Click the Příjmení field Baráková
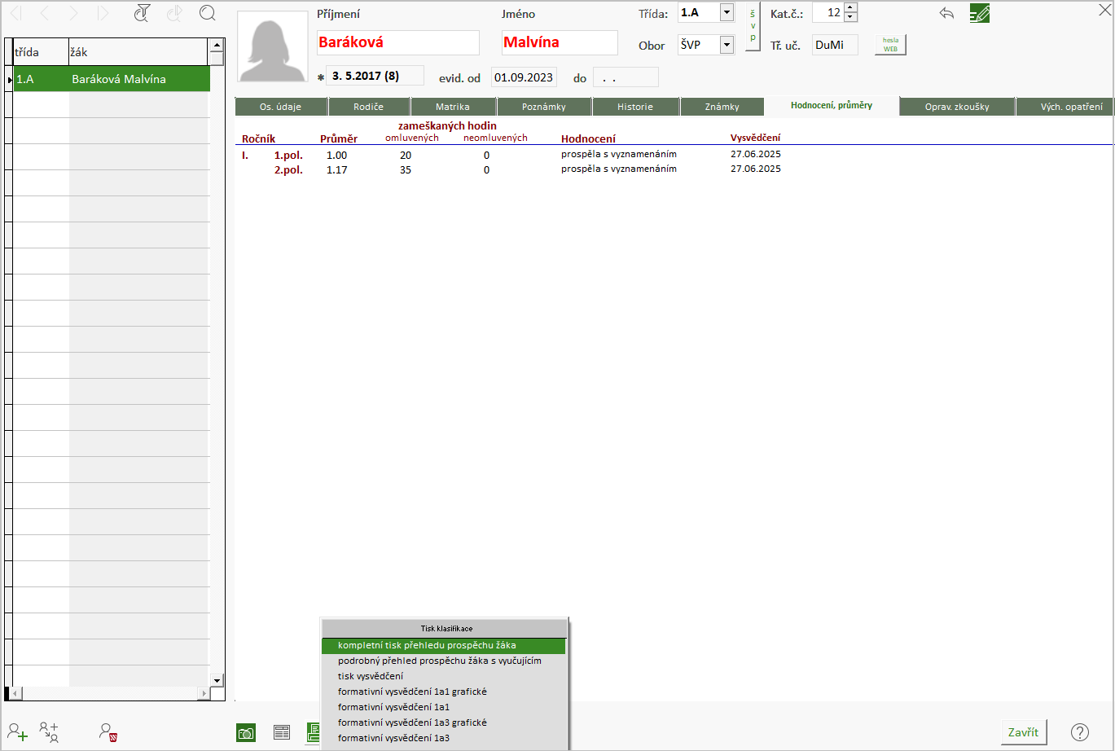1115x751 pixels. (397, 42)
